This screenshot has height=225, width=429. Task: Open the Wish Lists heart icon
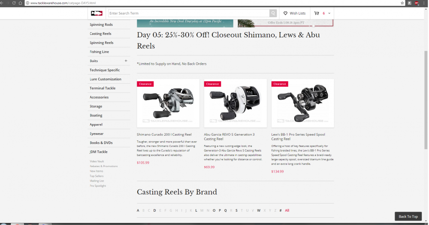click(285, 13)
